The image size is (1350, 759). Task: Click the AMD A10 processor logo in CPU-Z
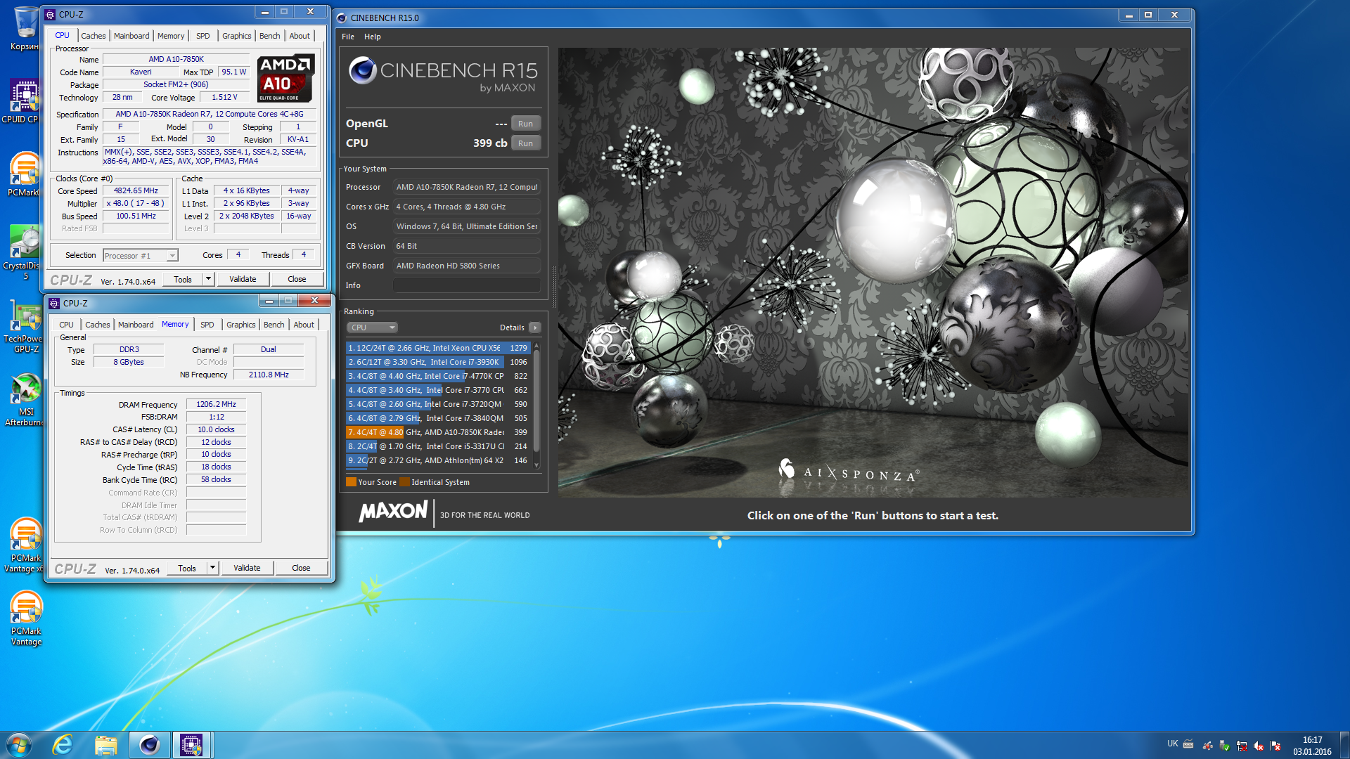pyautogui.click(x=285, y=79)
